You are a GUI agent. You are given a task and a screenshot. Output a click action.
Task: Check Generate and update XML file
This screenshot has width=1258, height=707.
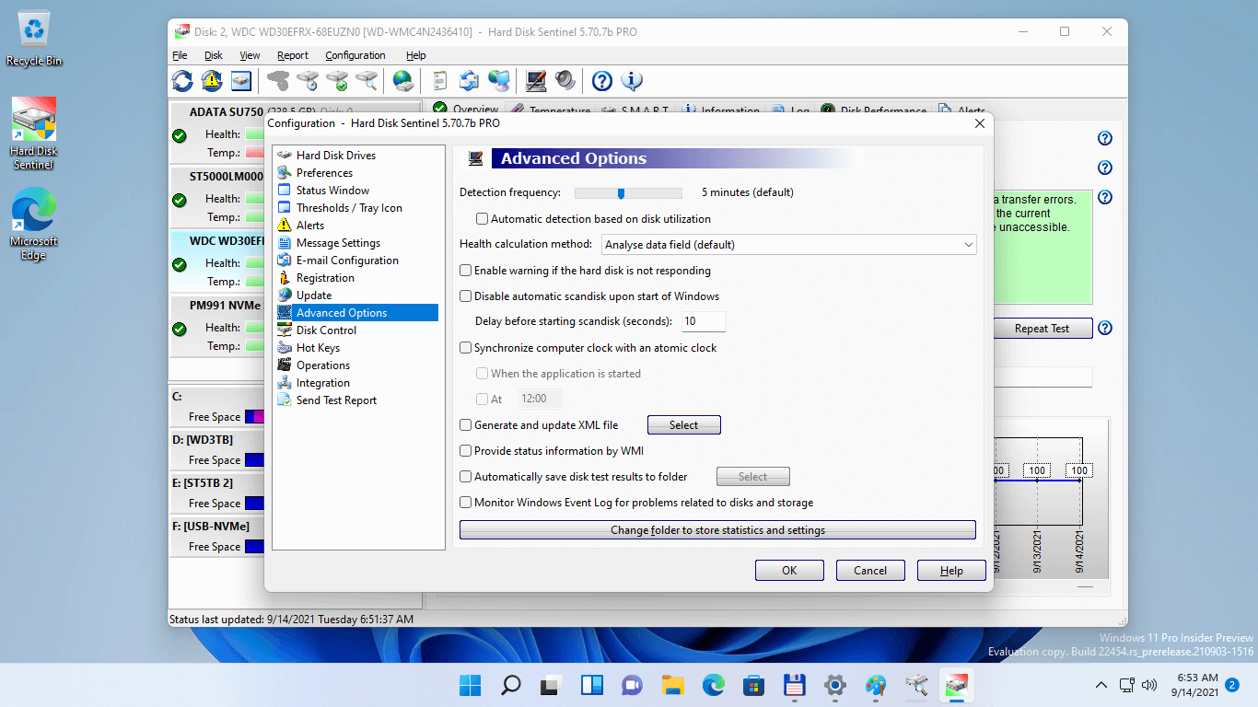click(466, 425)
